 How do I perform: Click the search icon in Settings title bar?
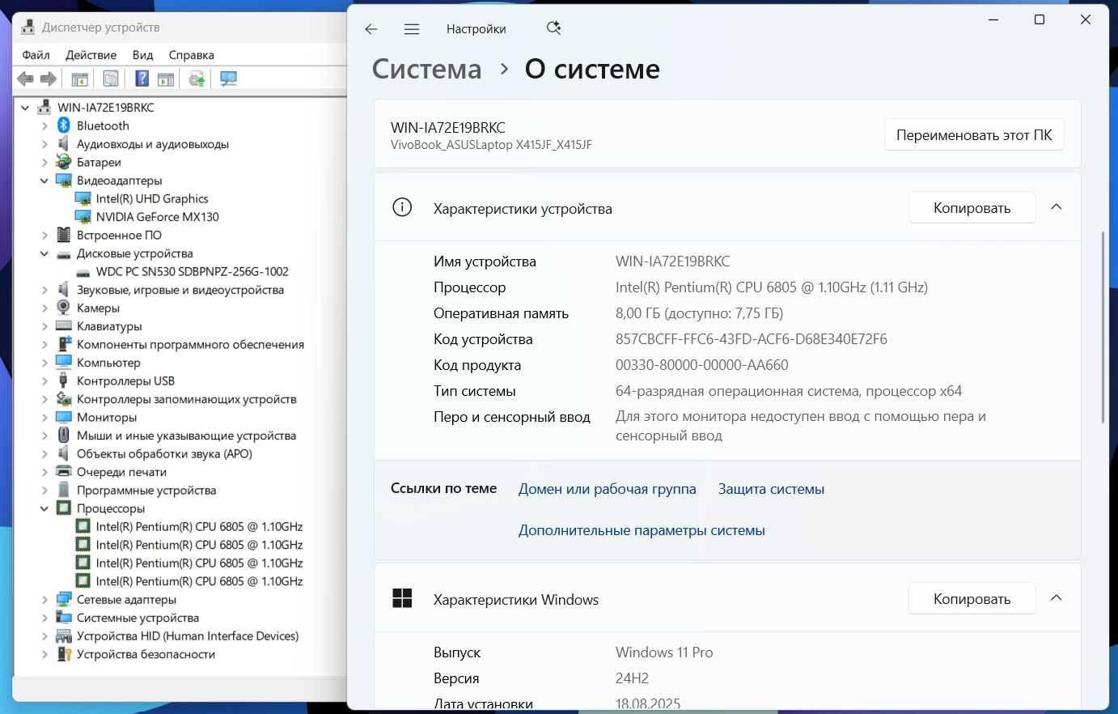[554, 28]
